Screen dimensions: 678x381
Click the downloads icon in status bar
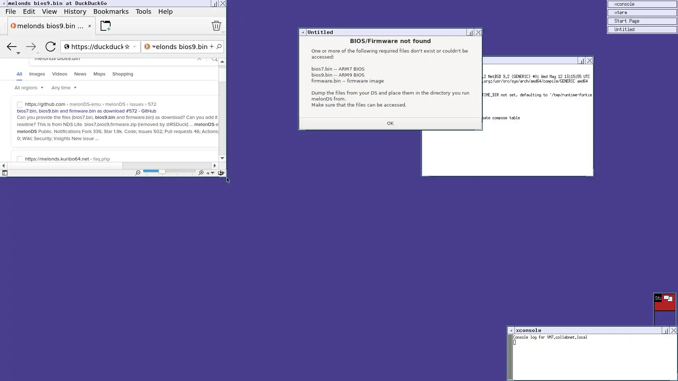pos(221,173)
